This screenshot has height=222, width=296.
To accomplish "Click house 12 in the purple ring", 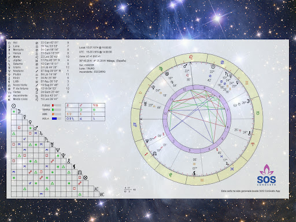I will point(165,114).
